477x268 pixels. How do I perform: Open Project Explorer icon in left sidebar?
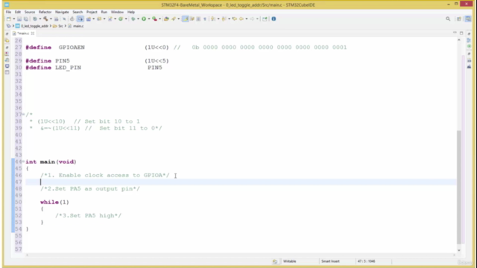click(x=7, y=40)
